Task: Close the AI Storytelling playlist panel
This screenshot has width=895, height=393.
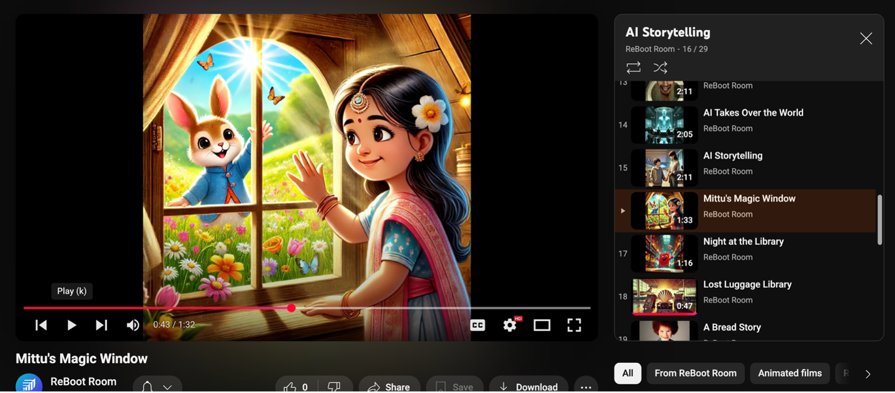Action: [866, 39]
